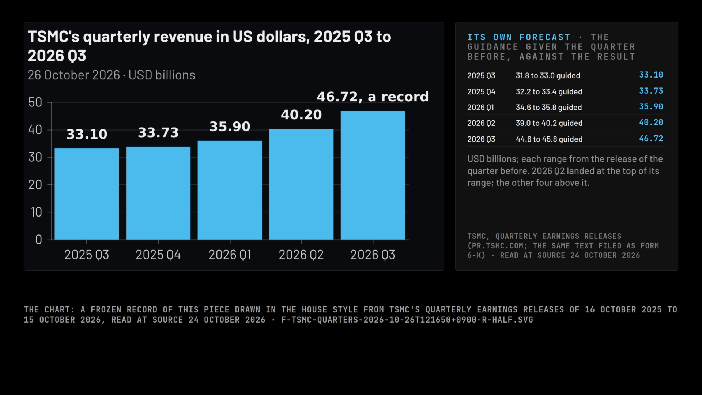Click the result value 33.73 in the table
The height and width of the screenshot is (395, 702).
click(651, 91)
